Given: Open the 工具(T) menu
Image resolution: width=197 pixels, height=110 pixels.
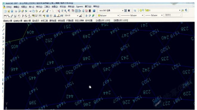Looking at the screenshot, I should (47, 7).
